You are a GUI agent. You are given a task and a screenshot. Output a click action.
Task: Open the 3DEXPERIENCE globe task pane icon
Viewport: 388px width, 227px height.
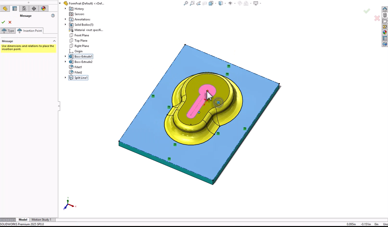tap(385, 44)
